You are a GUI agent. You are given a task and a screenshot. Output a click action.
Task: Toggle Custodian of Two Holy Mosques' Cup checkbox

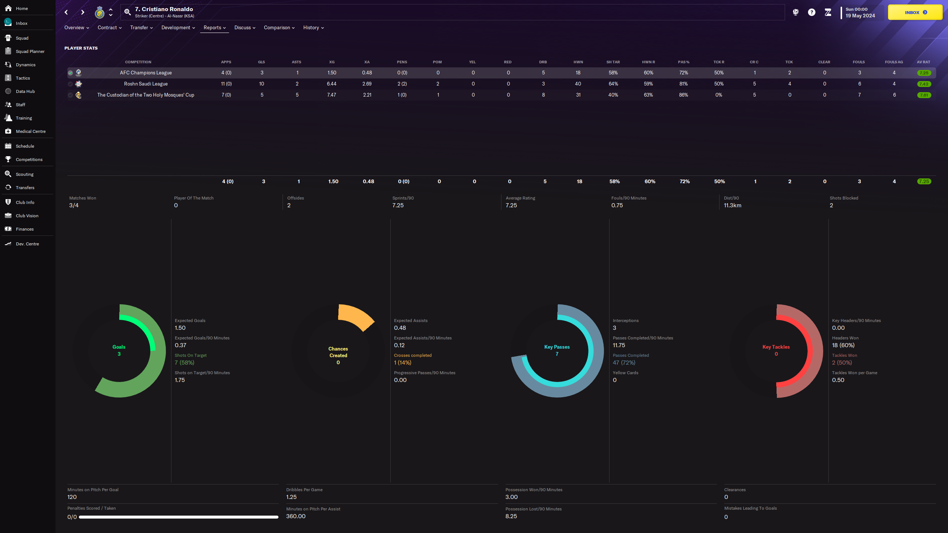point(70,95)
